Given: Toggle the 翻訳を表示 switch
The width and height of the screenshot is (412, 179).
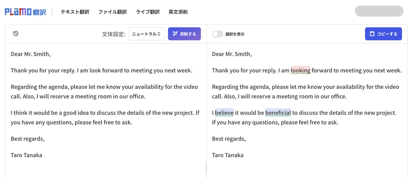Looking at the screenshot, I should (217, 34).
